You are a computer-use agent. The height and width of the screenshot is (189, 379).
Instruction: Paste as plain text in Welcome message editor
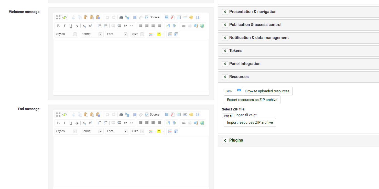92,17
